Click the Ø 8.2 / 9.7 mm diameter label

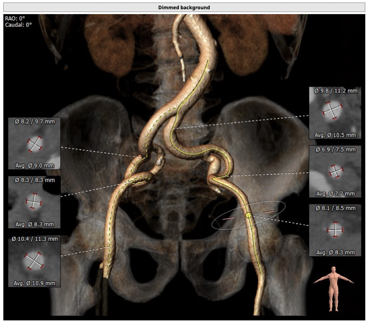click(x=35, y=121)
